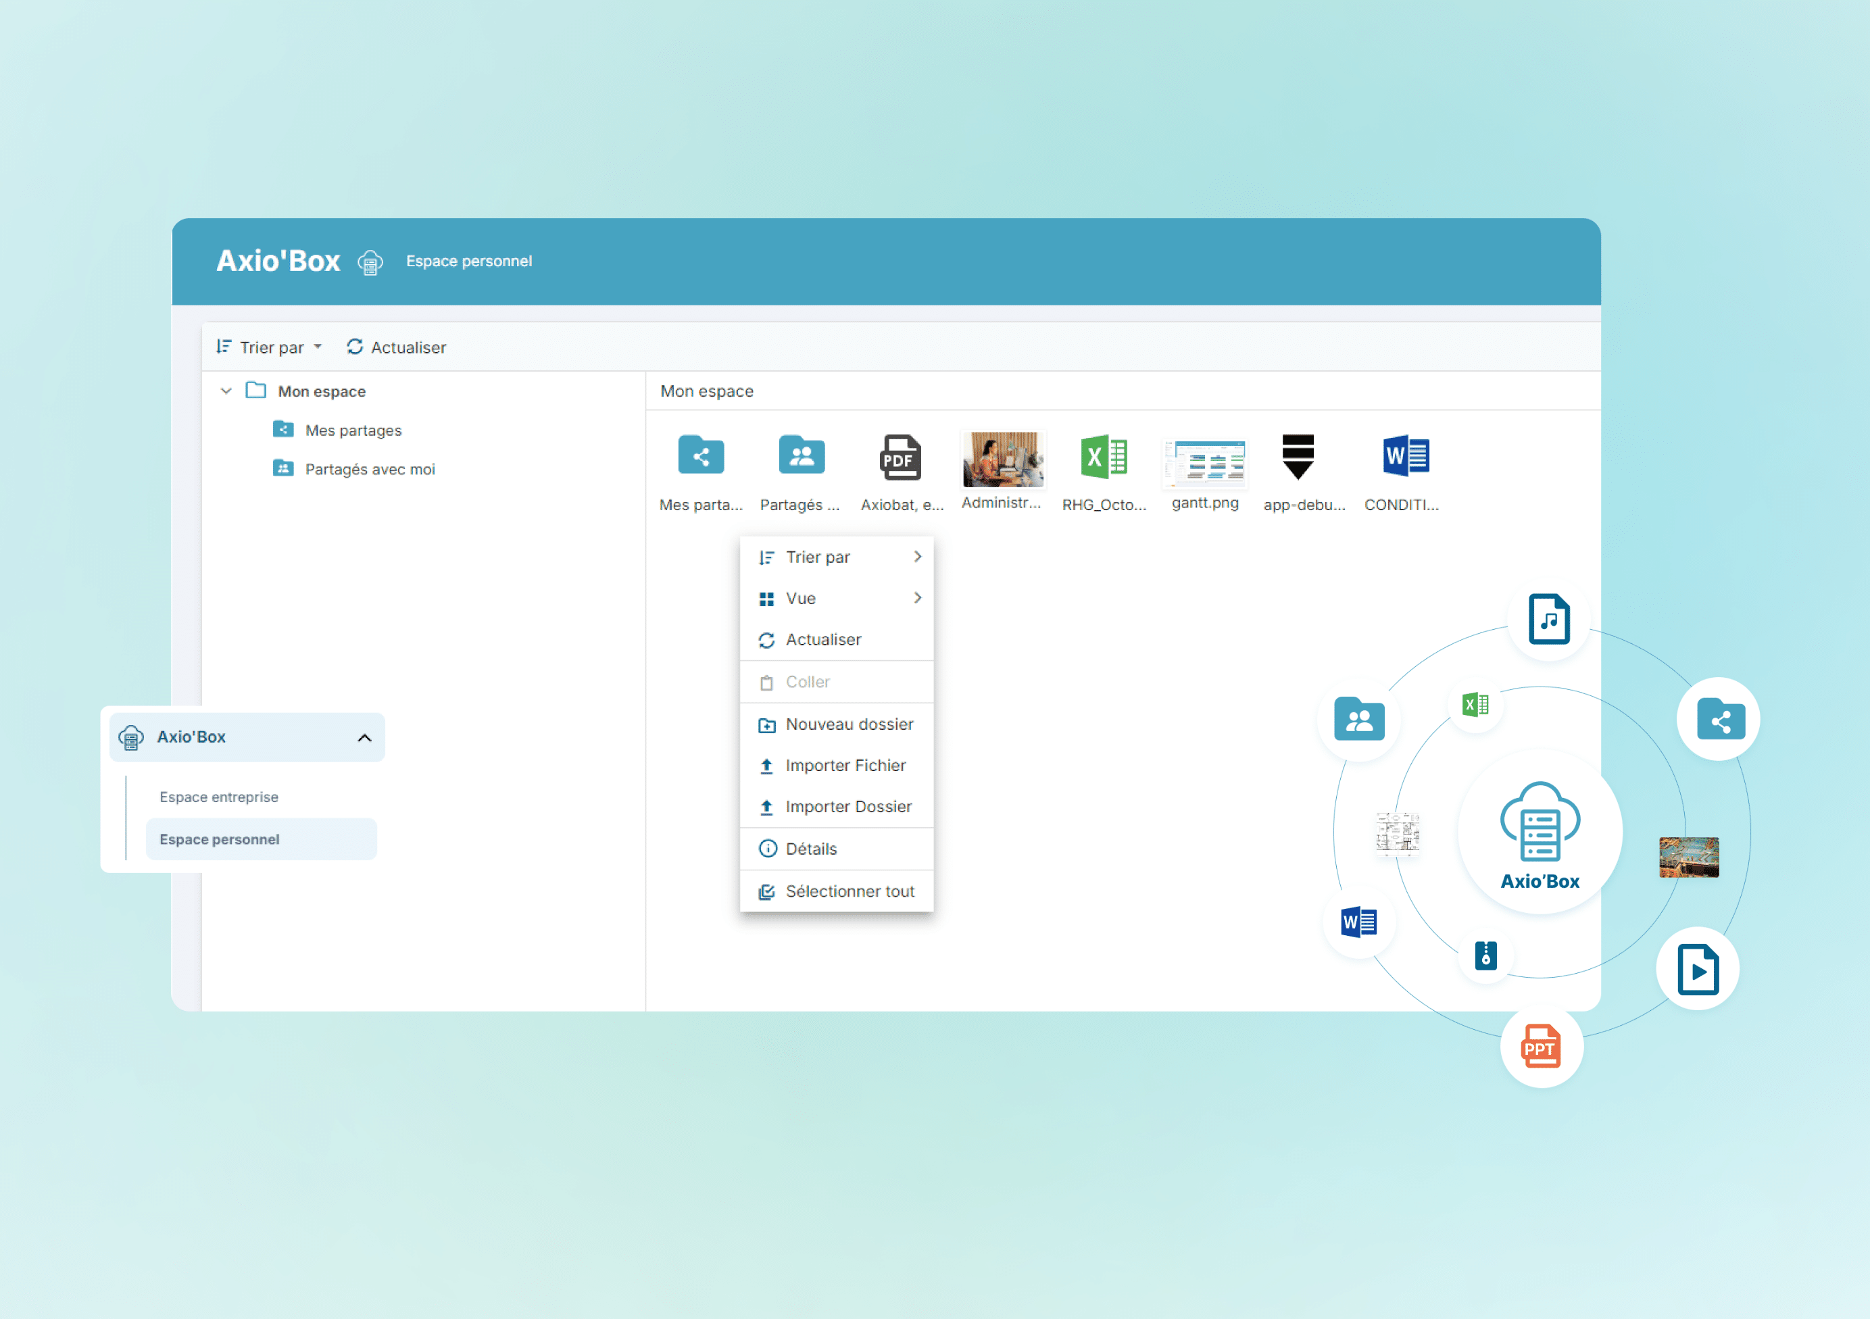This screenshot has width=1870, height=1319.
Task: Select the Axiobat PDF file icon
Action: 900,457
